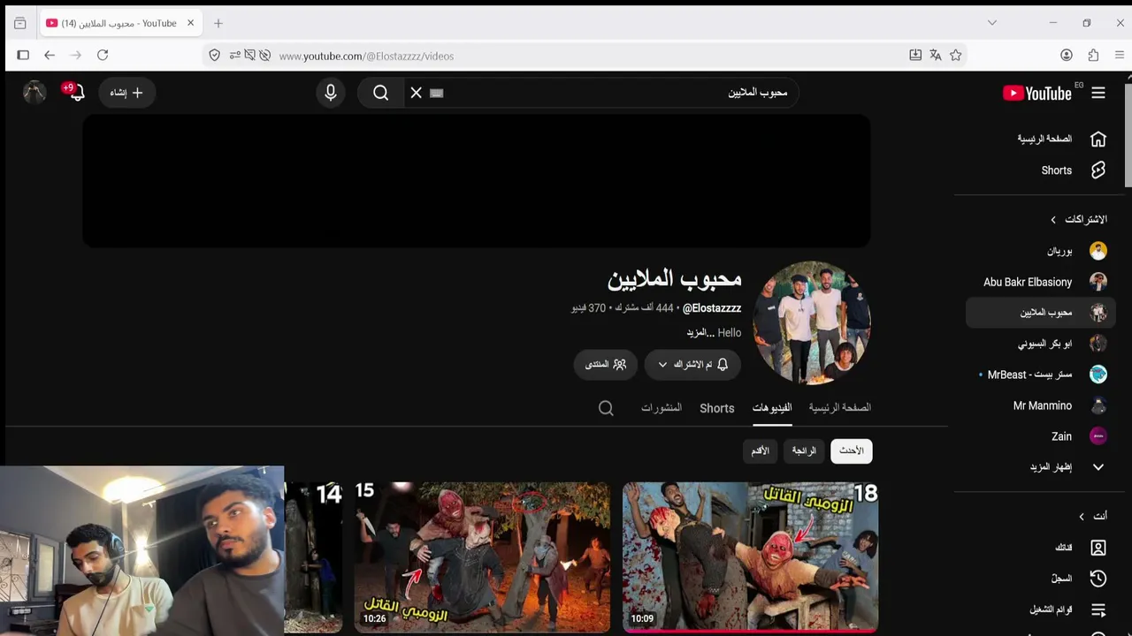Bookmark this page with the star
The width and height of the screenshot is (1132, 636).
[956, 55]
